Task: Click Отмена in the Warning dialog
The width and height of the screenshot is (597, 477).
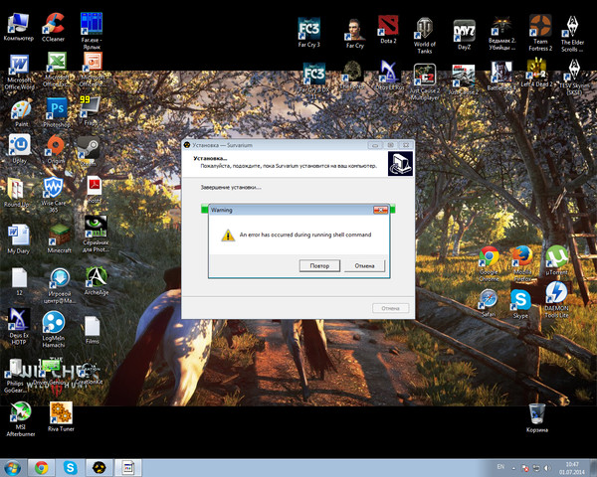Action: point(364,265)
